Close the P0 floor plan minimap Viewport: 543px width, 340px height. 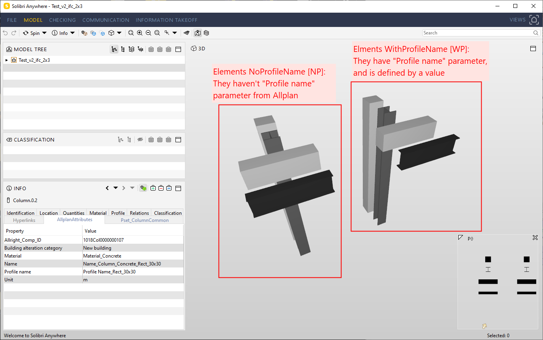click(535, 238)
